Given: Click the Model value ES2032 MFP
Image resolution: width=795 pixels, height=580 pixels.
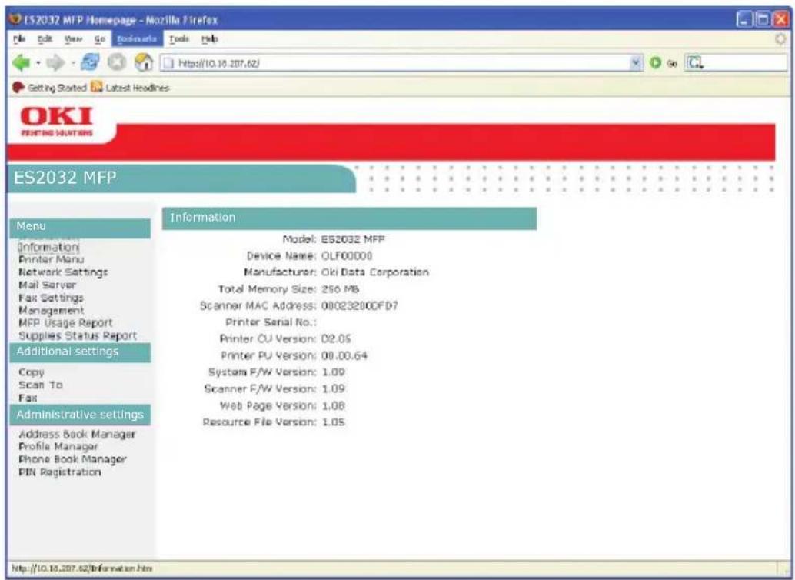Looking at the screenshot, I should pos(353,239).
